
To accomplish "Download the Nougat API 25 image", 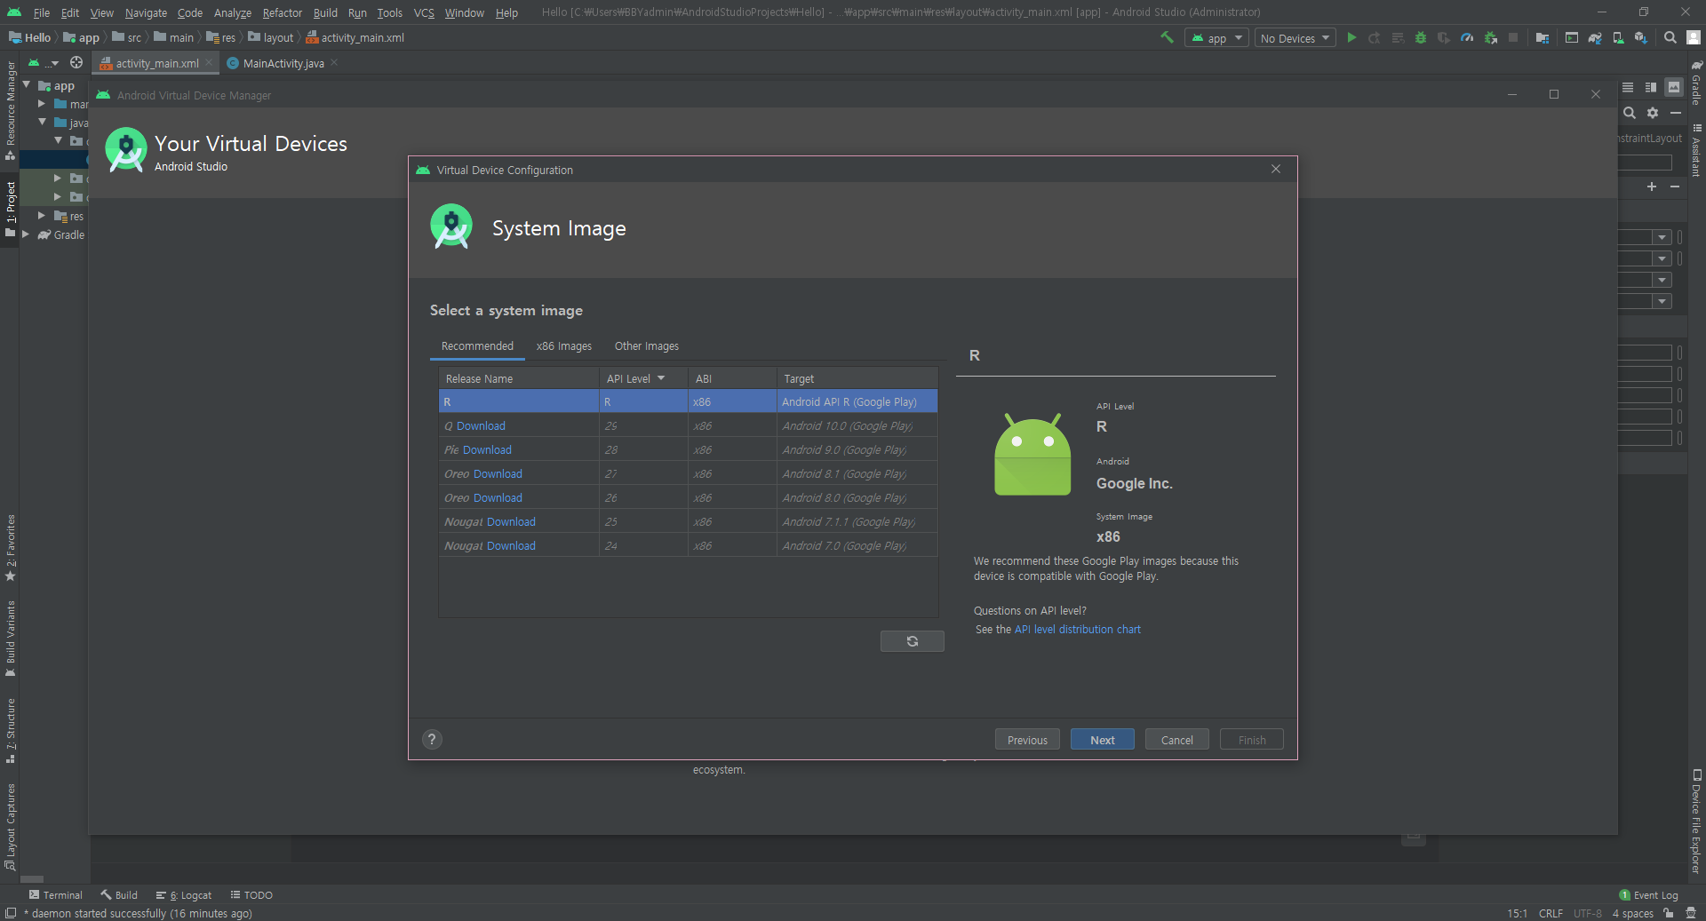I will click(x=511, y=522).
